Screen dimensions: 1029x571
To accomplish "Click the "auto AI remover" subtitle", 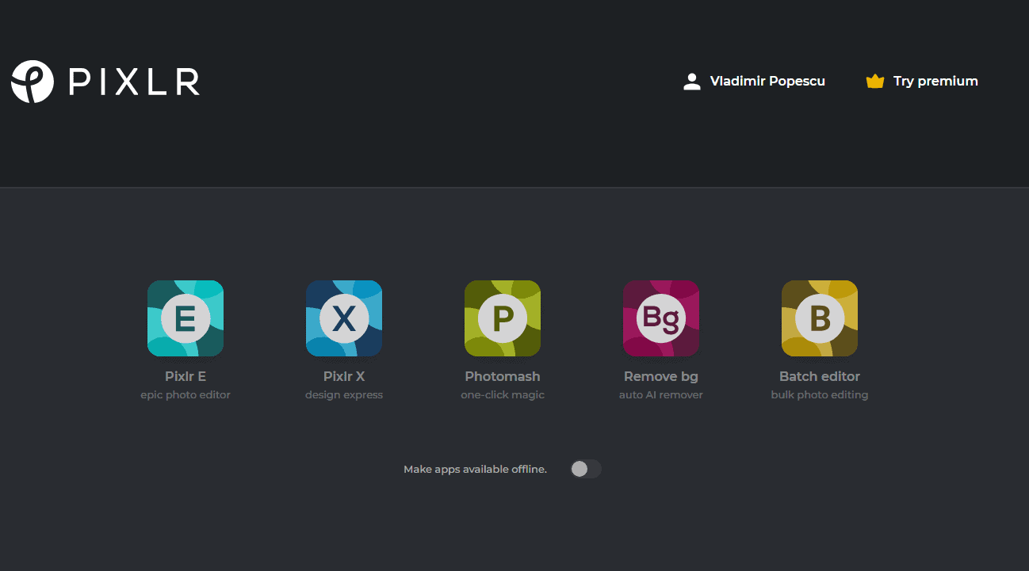I will 661,394.
